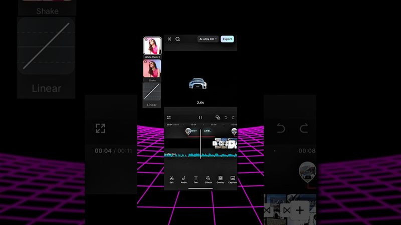Open the Audio tool

pos(183,179)
